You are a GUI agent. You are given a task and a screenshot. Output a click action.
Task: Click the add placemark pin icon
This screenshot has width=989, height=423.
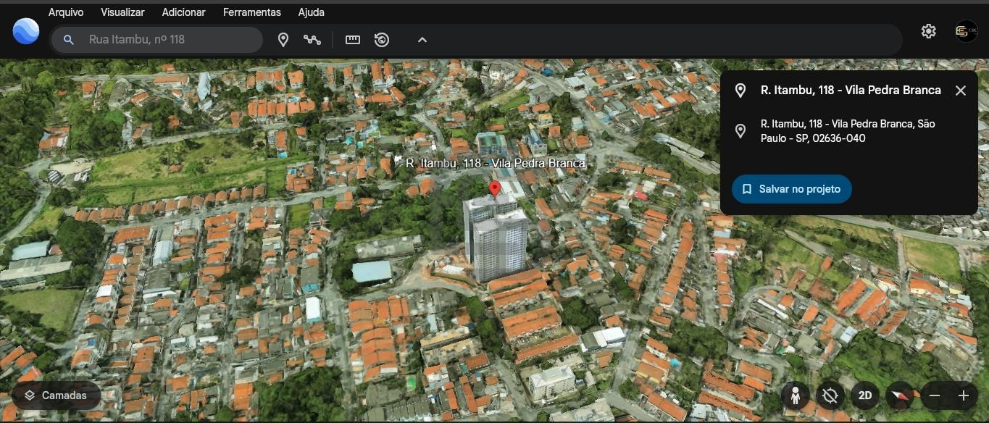(x=283, y=40)
